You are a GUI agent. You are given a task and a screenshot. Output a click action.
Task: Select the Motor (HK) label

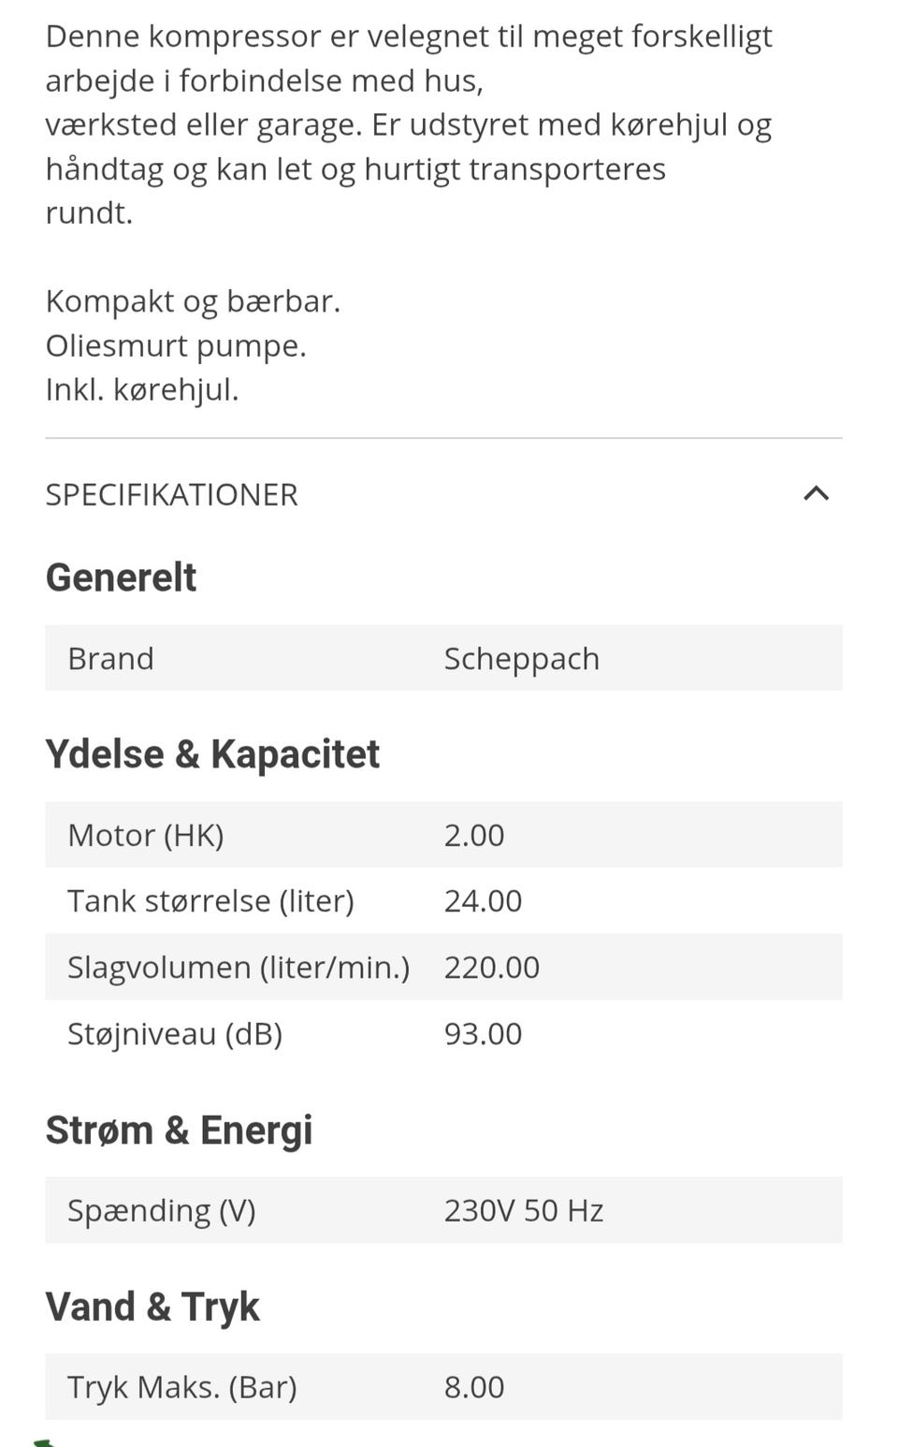145,835
